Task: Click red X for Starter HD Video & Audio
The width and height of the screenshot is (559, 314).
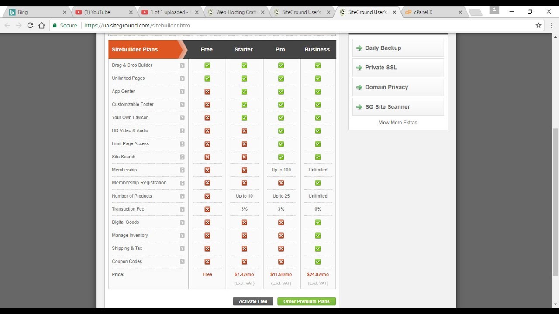Action: [x=244, y=131]
